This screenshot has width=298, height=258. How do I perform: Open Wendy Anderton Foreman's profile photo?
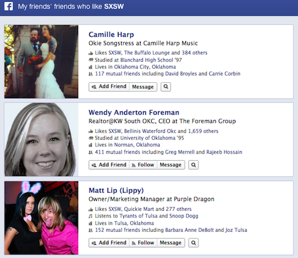click(41, 139)
